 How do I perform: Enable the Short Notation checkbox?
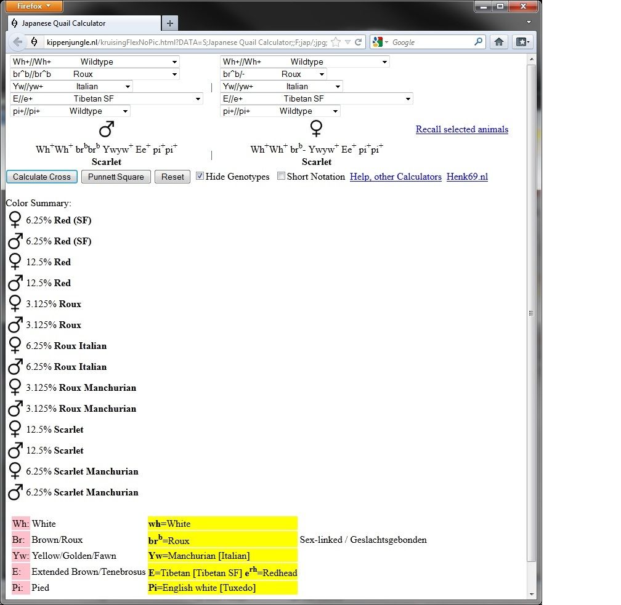[282, 176]
